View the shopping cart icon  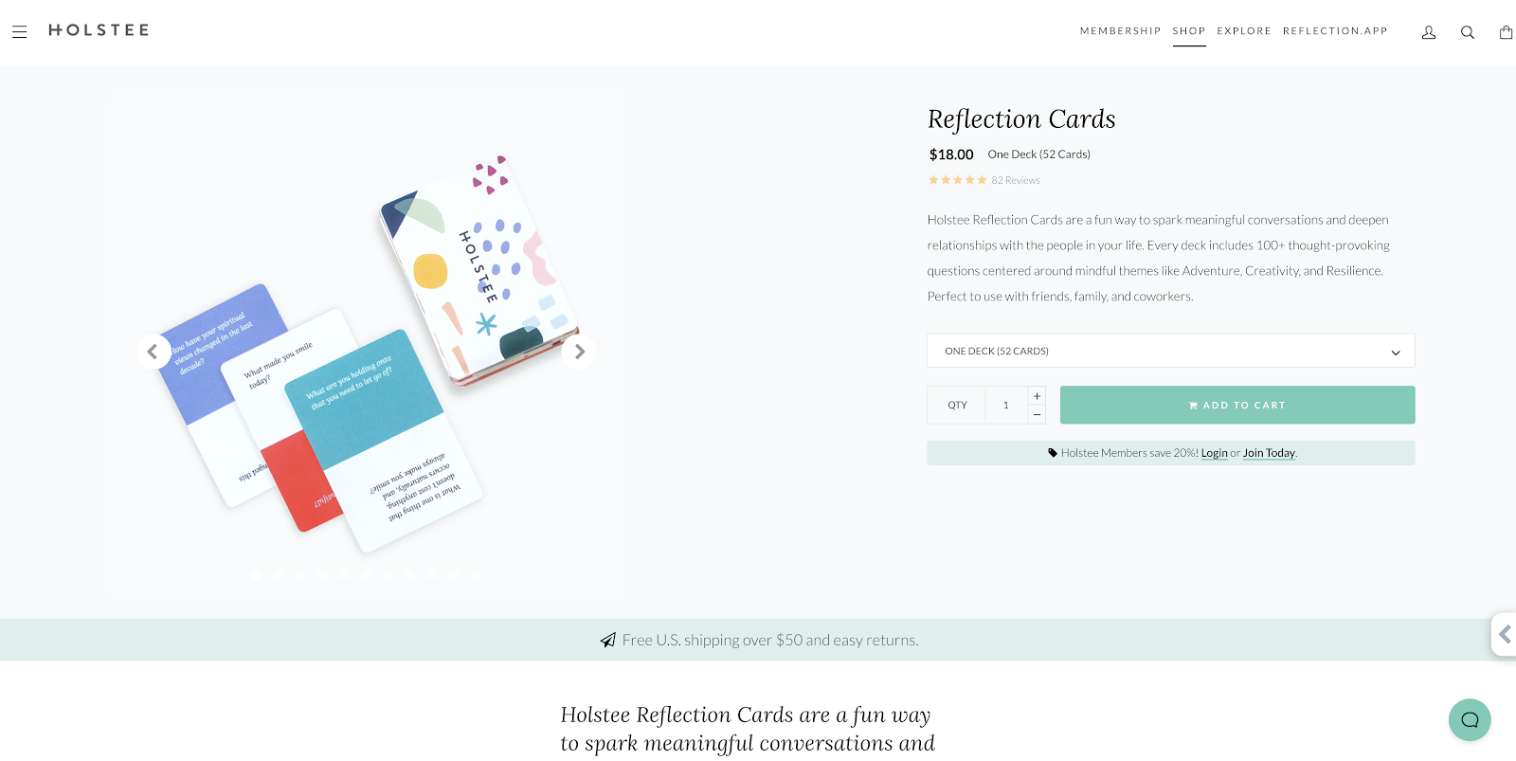click(1506, 31)
